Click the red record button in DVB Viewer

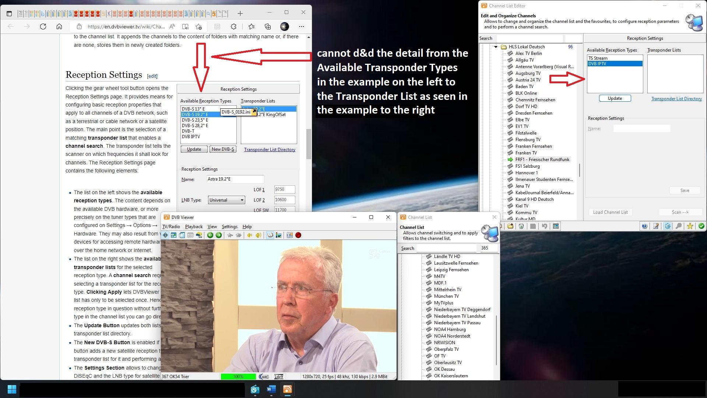pos(298,235)
